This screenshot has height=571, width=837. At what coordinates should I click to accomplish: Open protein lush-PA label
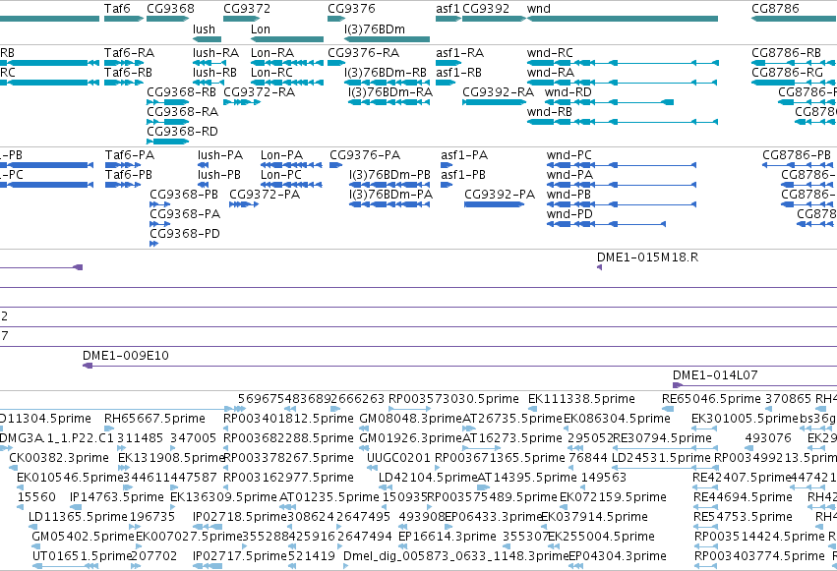click(220, 155)
